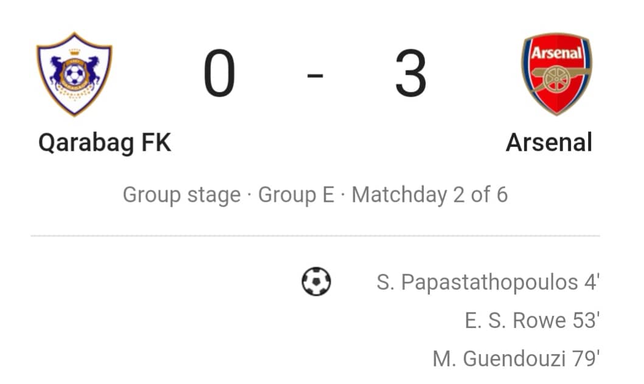Click the 4' goal minute marker

click(x=592, y=283)
